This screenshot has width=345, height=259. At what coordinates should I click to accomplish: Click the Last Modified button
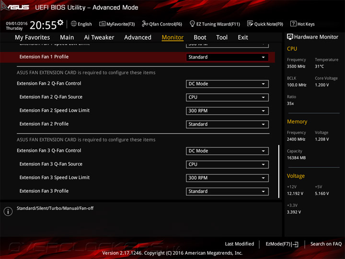click(240, 244)
